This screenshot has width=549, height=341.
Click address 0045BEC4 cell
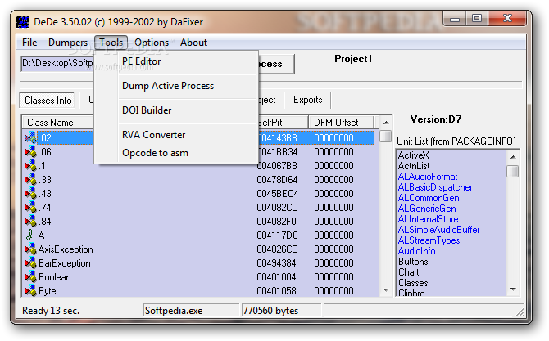point(277,194)
